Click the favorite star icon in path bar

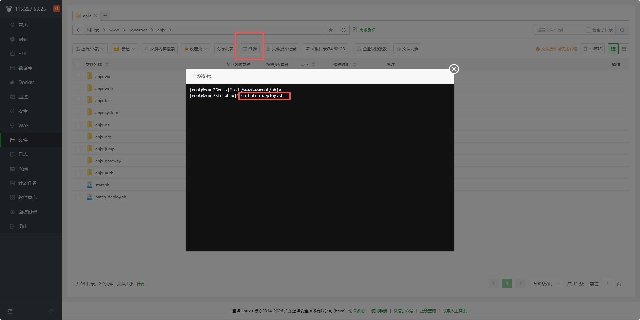(x=331, y=30)
